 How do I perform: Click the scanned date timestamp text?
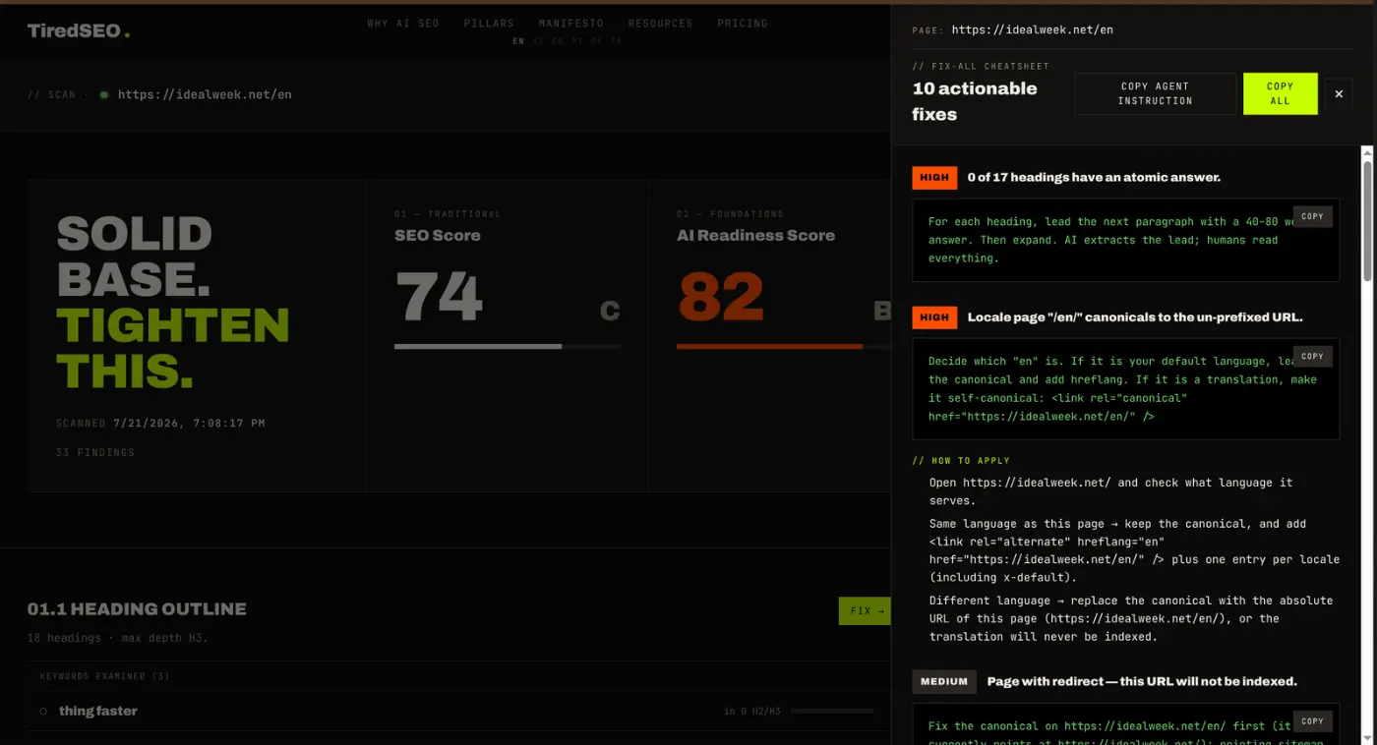[189, 424]
